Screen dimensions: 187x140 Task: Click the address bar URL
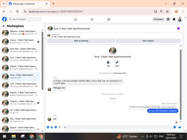coord(56,12)
